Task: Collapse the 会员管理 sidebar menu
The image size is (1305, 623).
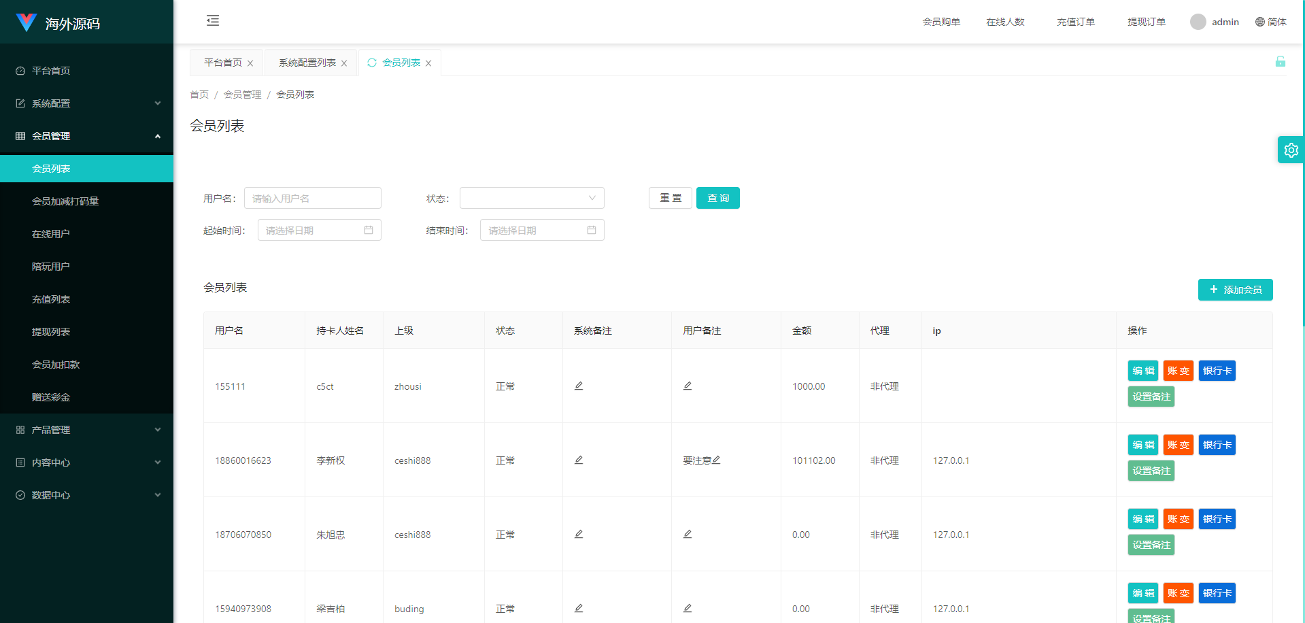Action: pos(86,136)
